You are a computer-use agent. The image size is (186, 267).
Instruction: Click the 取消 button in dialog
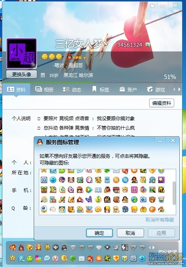130,233
